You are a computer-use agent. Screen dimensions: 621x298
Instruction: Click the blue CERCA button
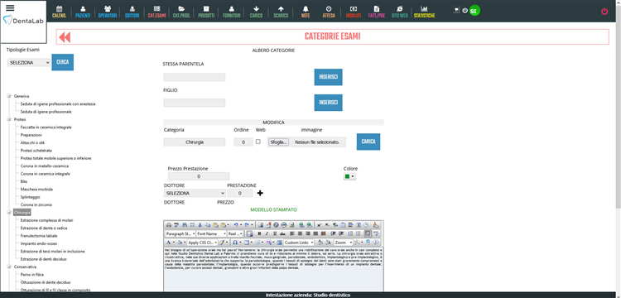point(63,63)
